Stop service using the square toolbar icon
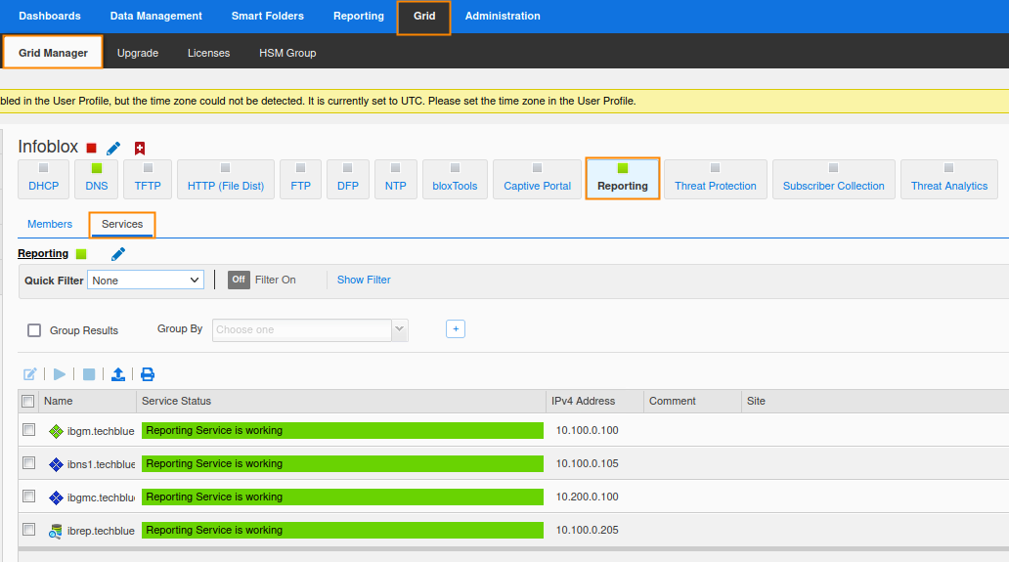 click(89, 374)
